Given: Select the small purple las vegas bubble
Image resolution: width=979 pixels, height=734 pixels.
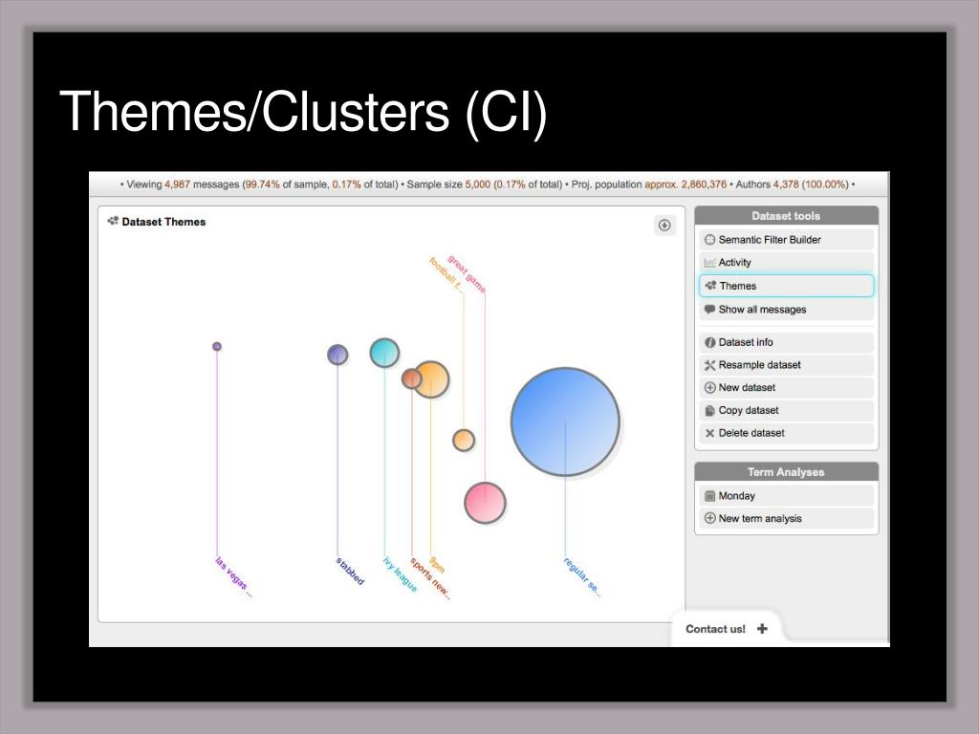Looking at the screenshot, I should pos(217,346).
